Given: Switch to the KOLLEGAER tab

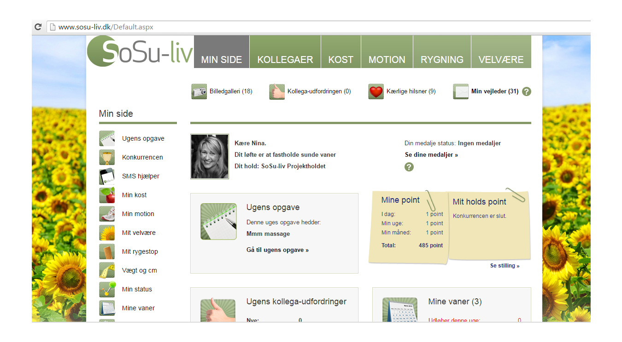Looking at the screenshot, I should [x=285, y=59].
